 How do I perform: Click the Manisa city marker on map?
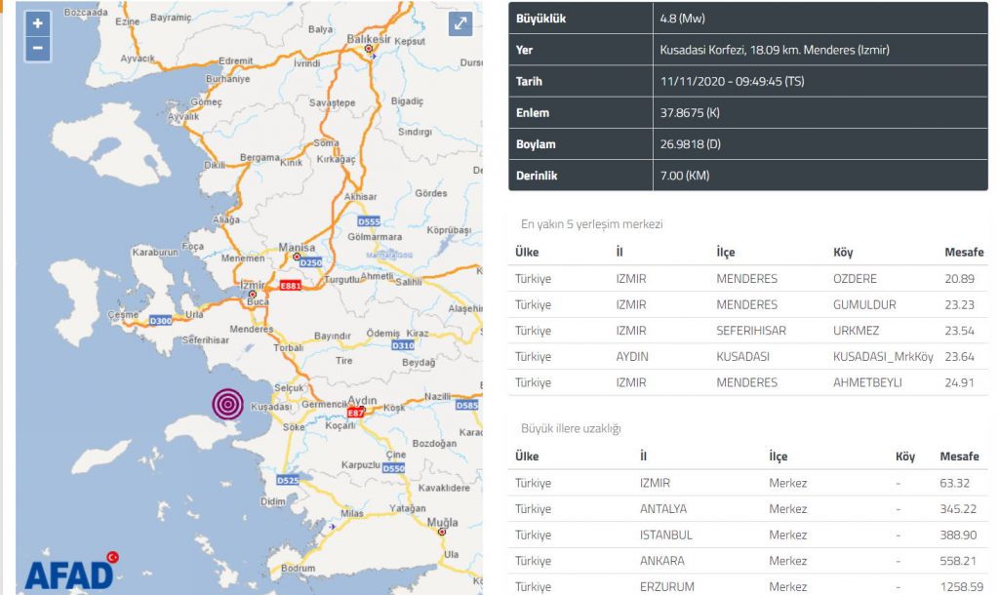299,258
